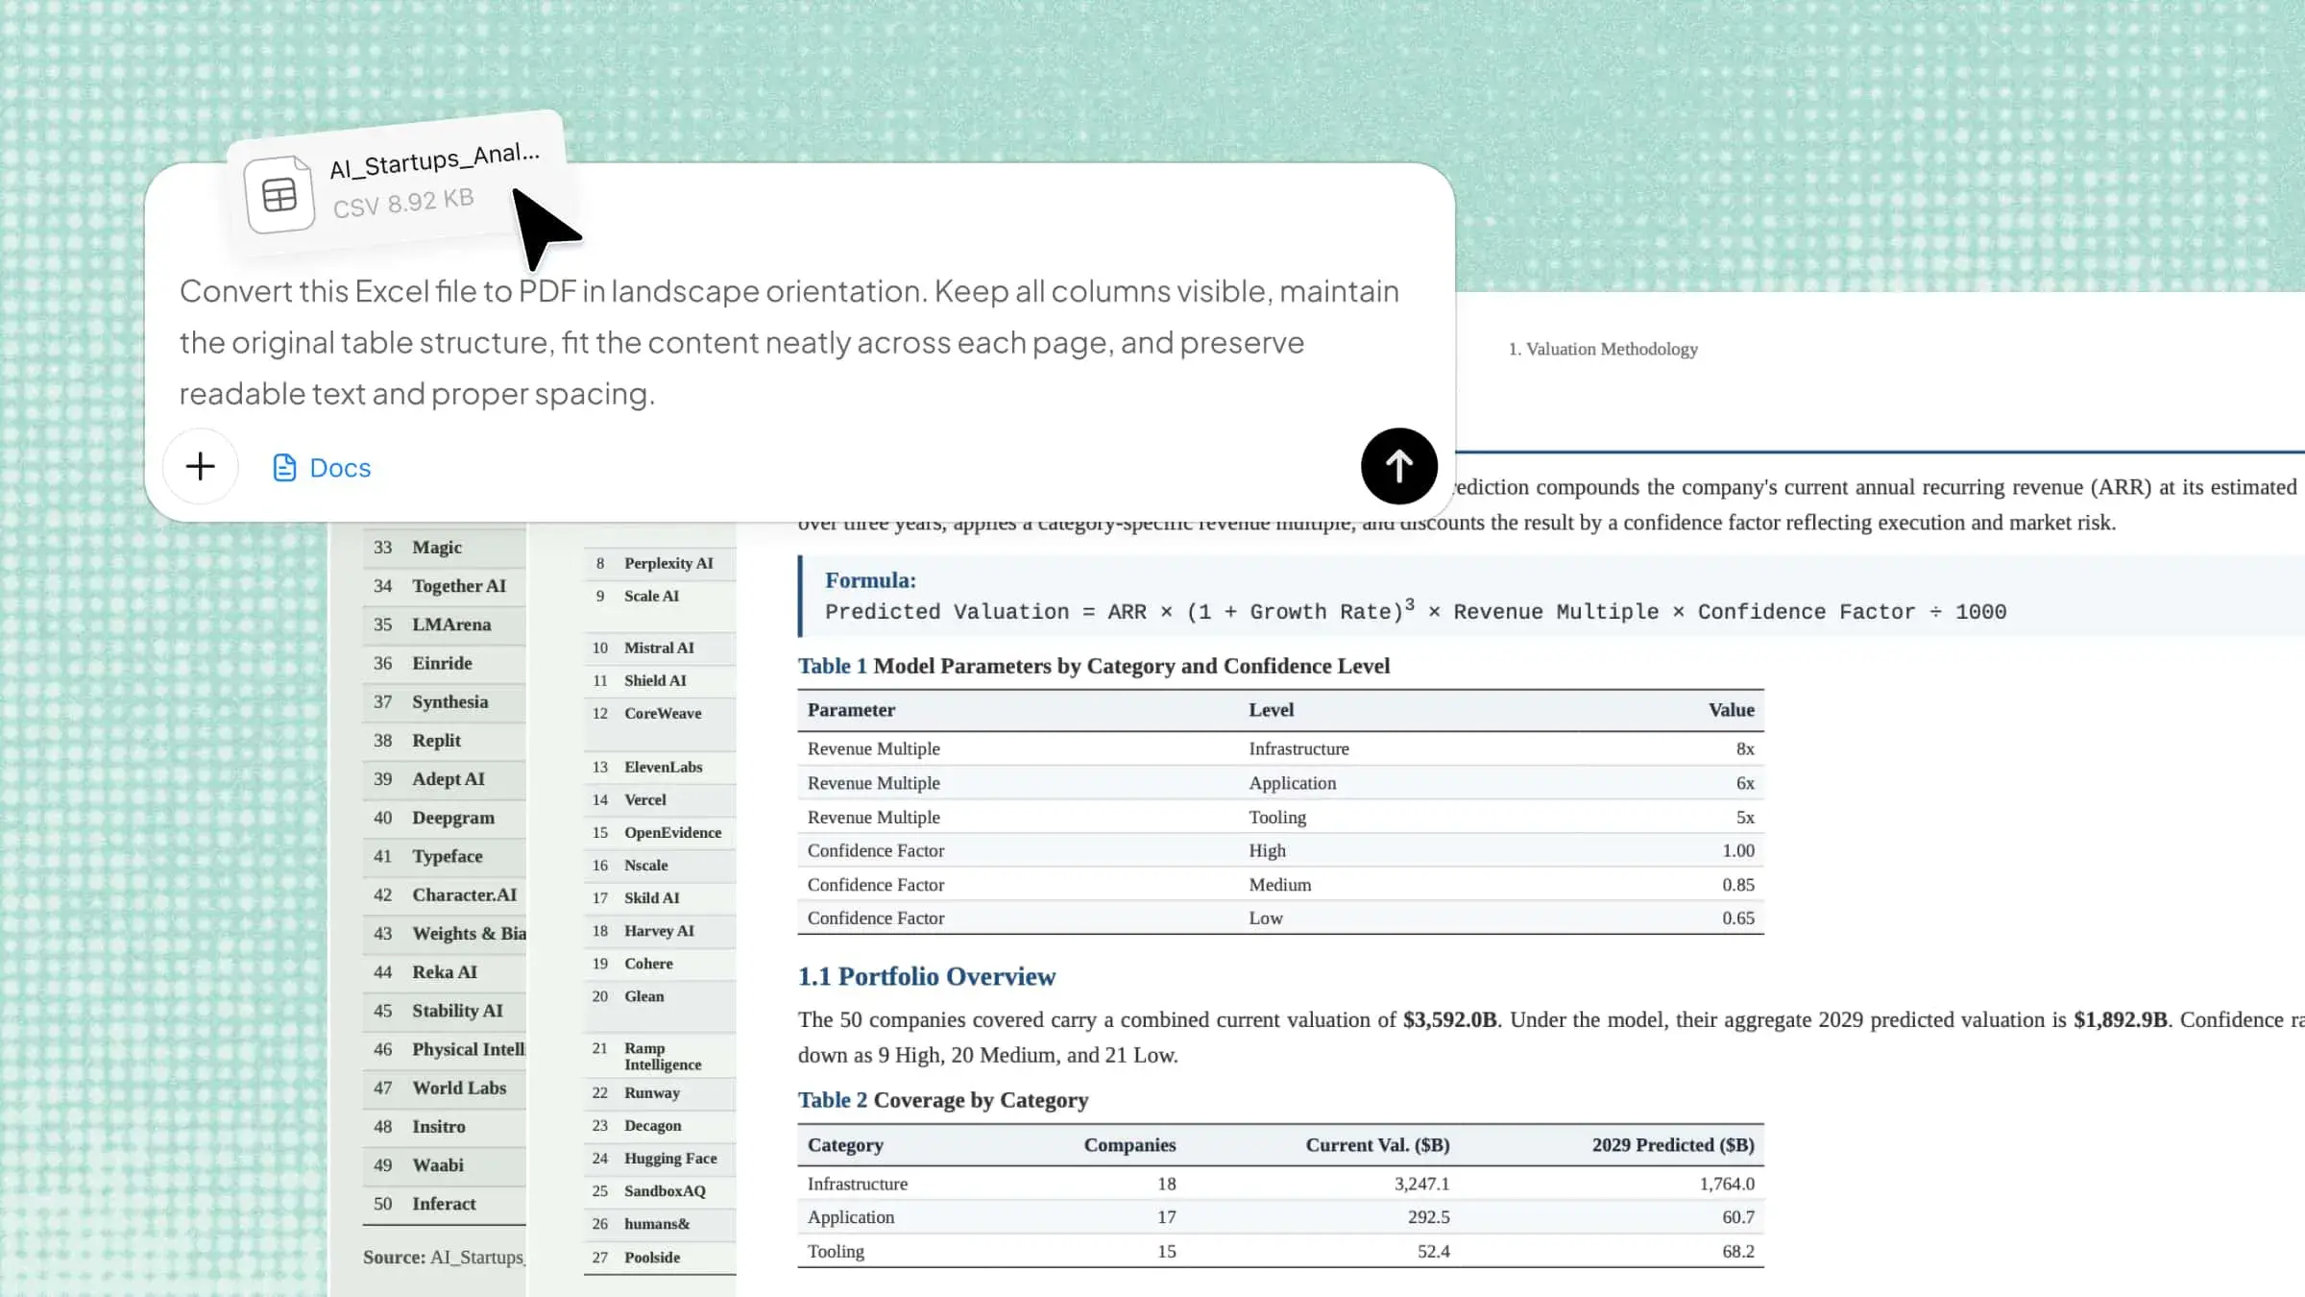Click the spreadsheet icon on the CSV attachment
Viewport: 2305px width, 1297px height.
pos(279,195)
